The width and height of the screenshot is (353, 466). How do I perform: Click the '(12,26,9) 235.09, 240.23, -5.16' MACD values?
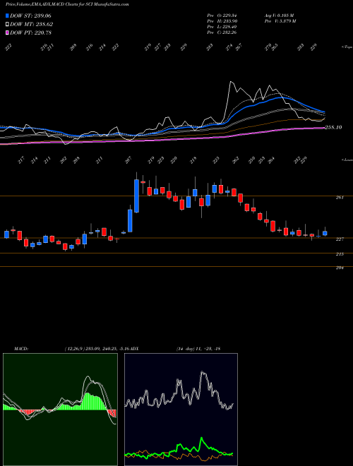point(96,349)
